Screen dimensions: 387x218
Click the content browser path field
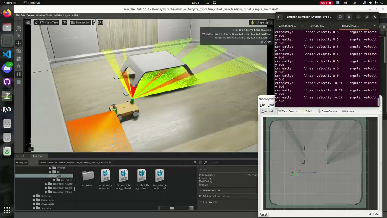point(116,163)
